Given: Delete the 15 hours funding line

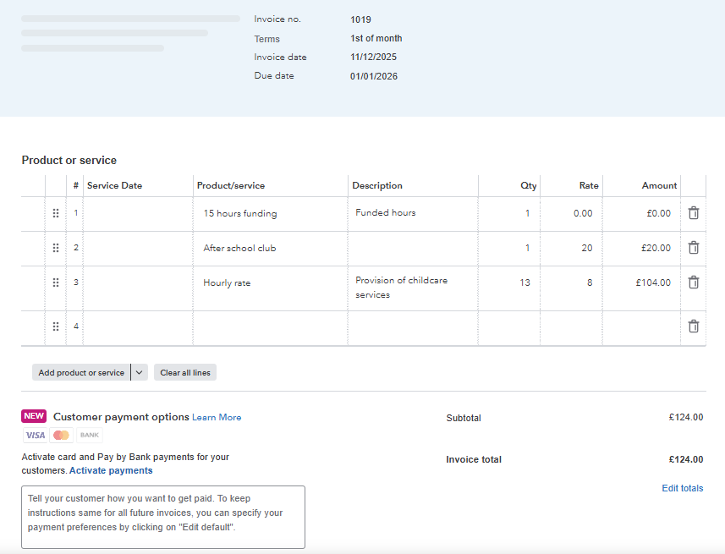Looking at the screenshot, I should pos(693,213).
